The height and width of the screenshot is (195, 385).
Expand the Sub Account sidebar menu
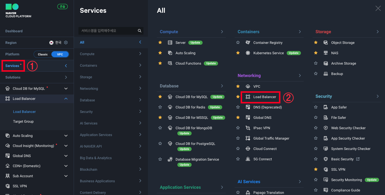pos(66,176)
